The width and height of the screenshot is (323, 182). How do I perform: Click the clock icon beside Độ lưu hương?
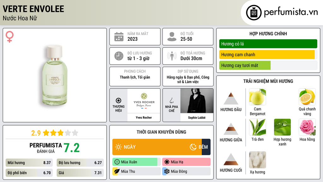(x=119, y=56)
